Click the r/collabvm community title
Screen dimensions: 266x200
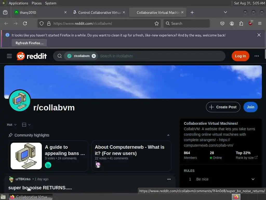54,108
